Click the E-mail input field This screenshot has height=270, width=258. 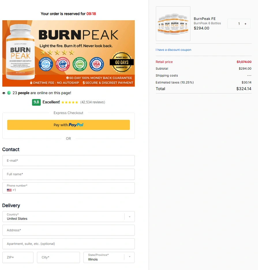(68, 161)
